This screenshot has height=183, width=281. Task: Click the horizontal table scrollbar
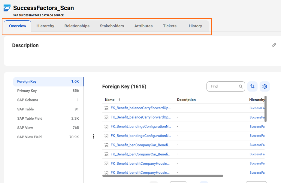tap(163, 176)
